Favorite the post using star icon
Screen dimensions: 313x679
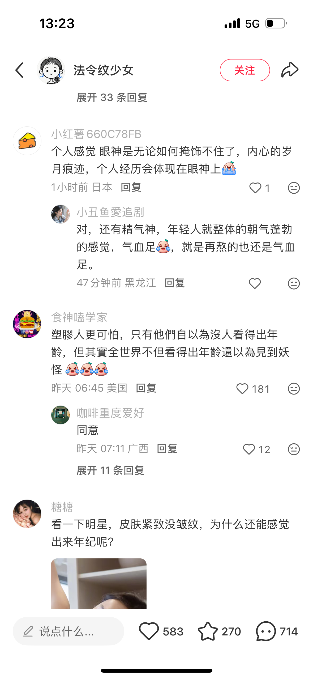[208, 631]
